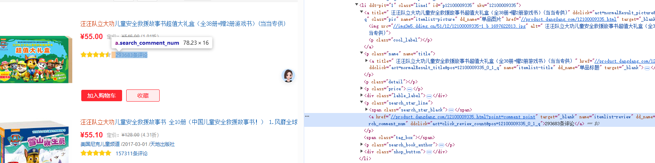The height and width of the screenshot is (163, 655).
Task: Open the 293683条评论 review link
Action: tap(131, 55)
